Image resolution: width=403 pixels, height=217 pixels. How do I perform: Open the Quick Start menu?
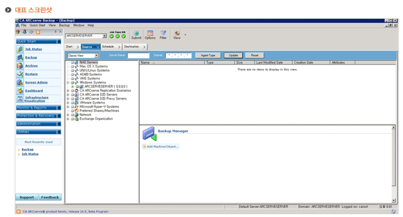tap(37, 25)
